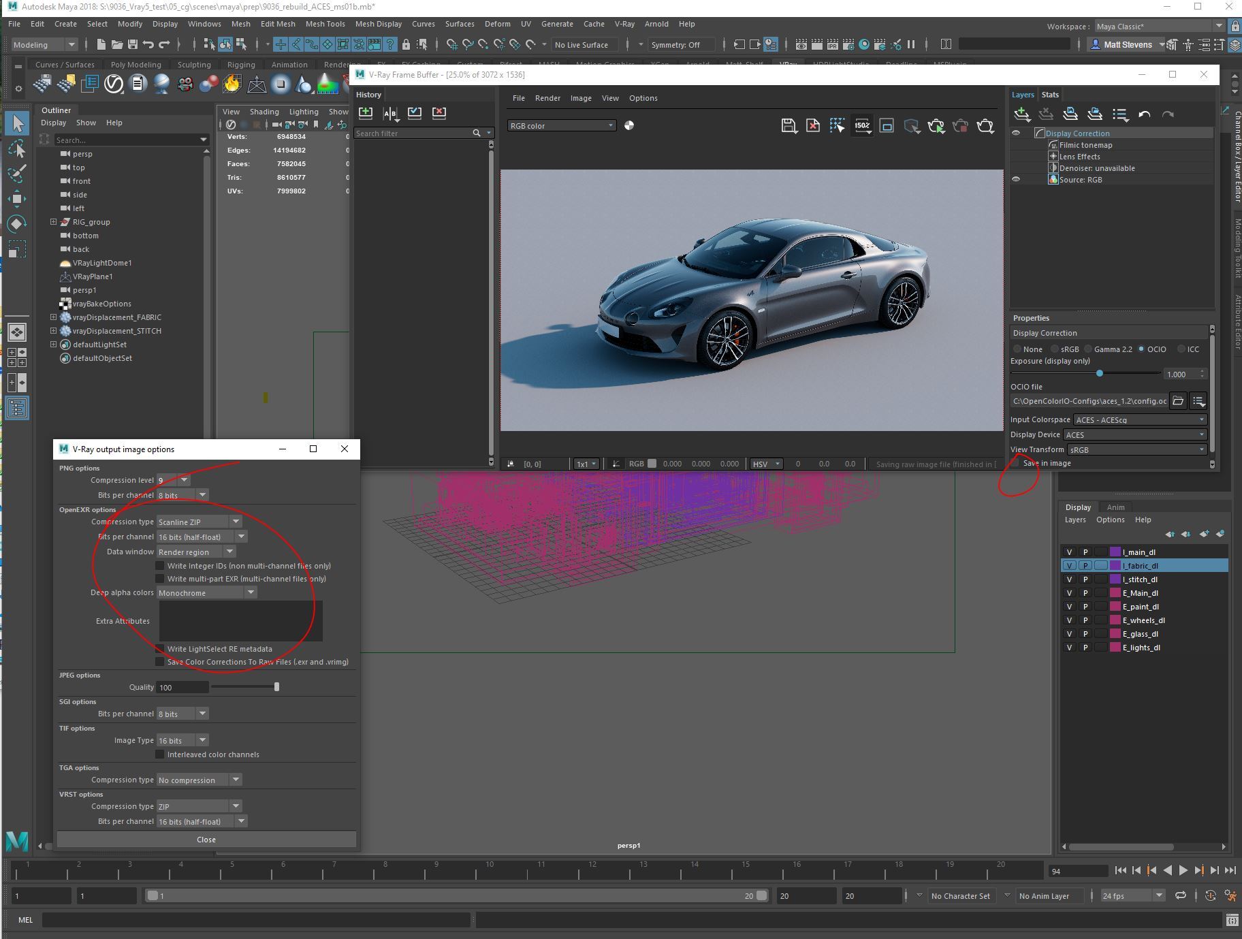Select the Gamma 2.2 radio button
This screenshot has width=1242, height=939.
[1088, 349]
